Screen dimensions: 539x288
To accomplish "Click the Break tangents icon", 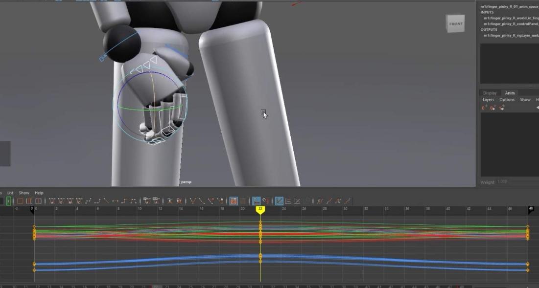I will click(x=193, y=201).
